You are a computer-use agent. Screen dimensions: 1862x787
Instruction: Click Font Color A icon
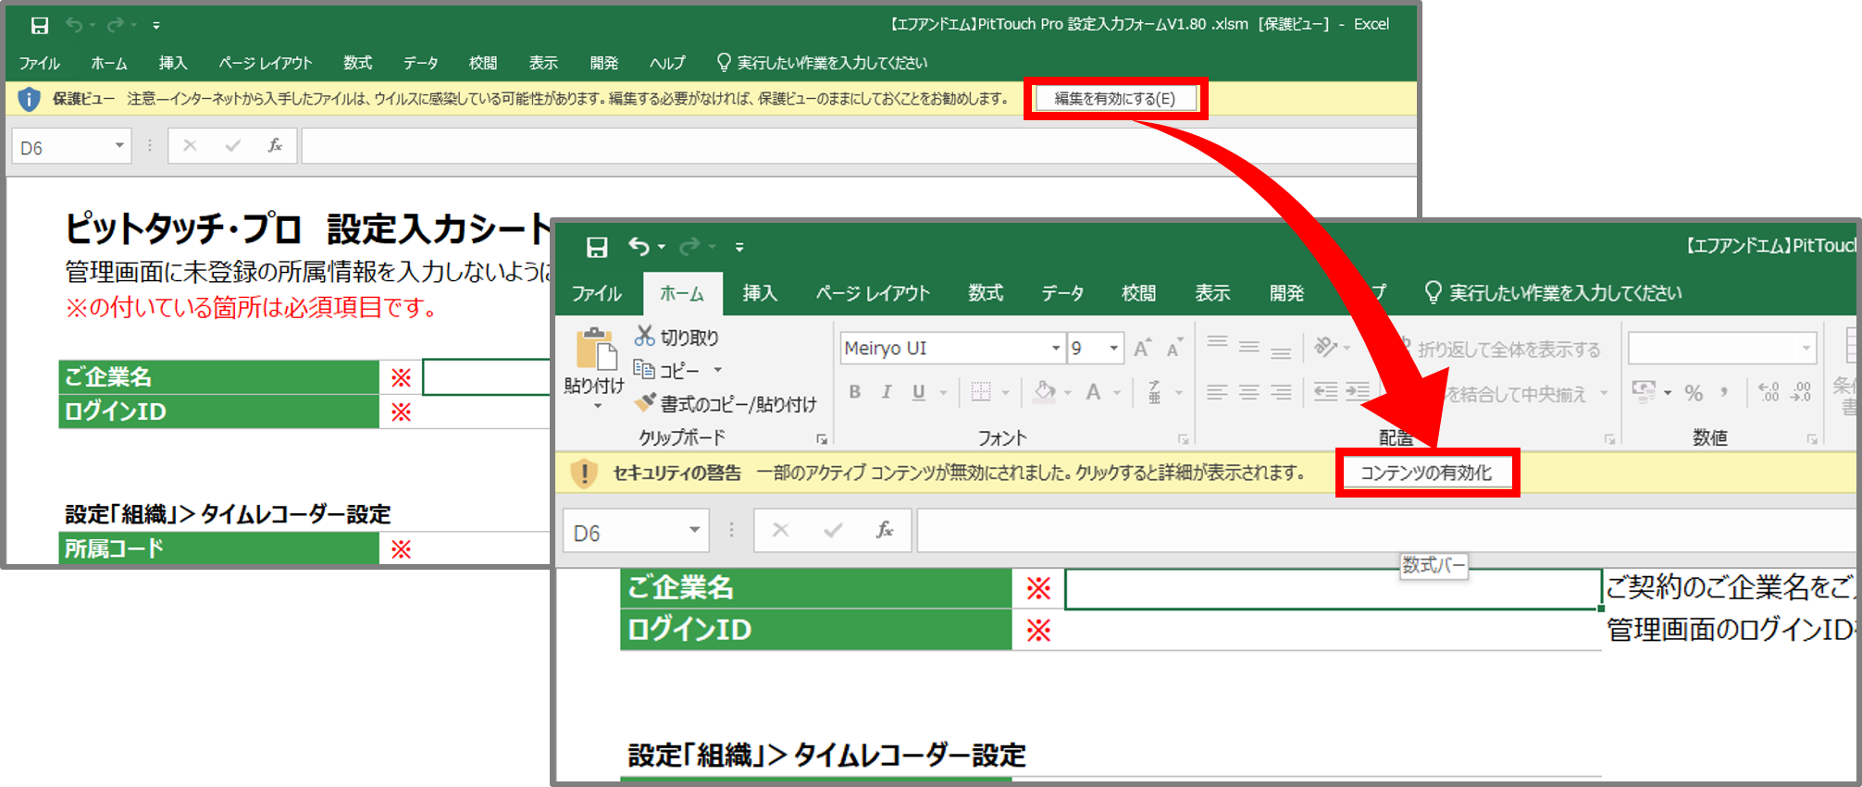tap(1093, 392)
